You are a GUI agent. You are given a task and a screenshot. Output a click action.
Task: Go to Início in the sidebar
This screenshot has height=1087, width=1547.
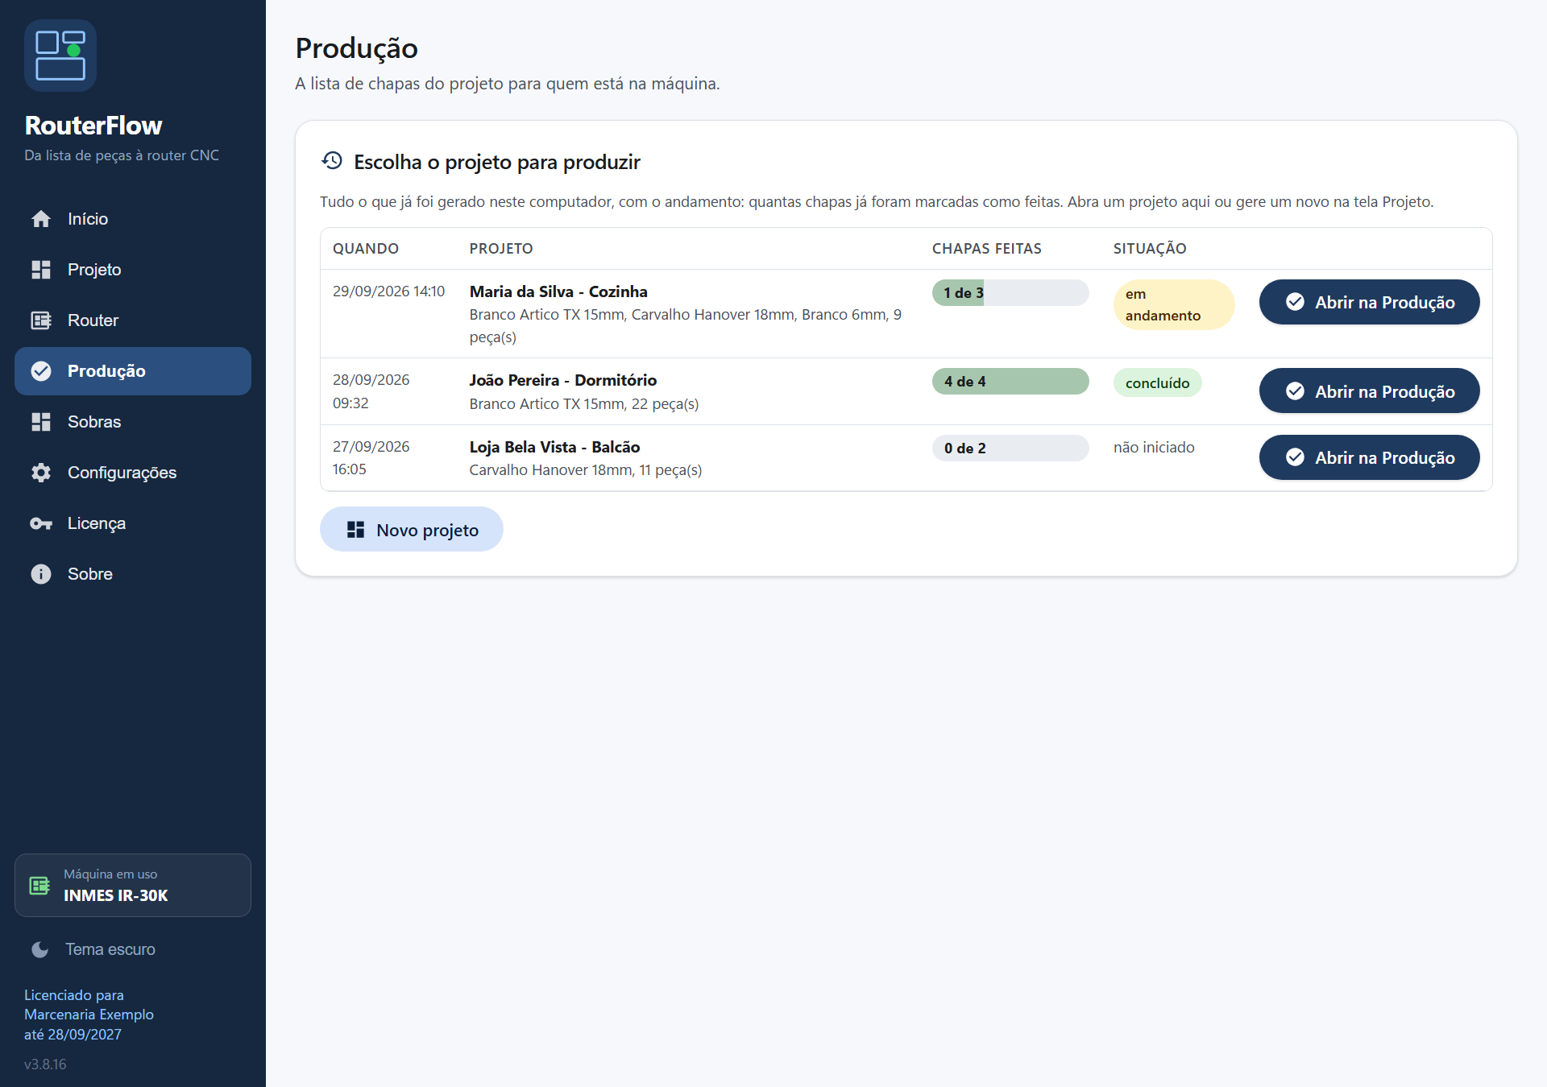tap(133, 219)
